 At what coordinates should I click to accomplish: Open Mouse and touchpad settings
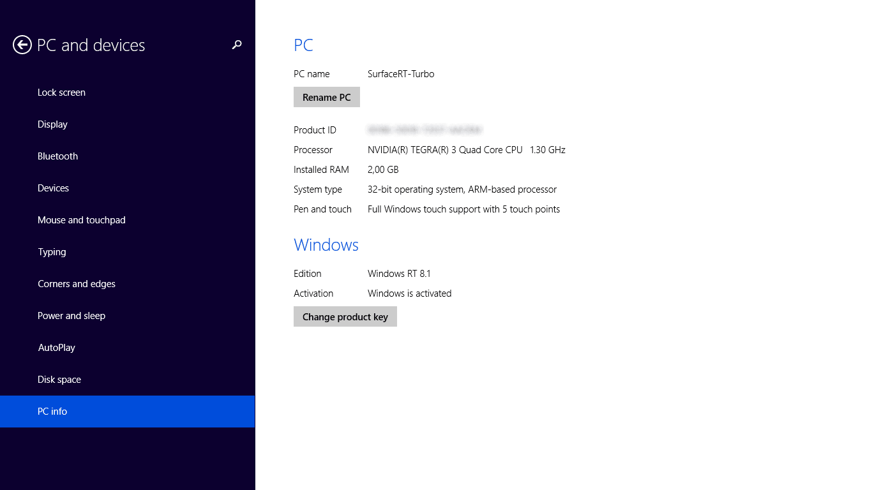coord(81,219)
